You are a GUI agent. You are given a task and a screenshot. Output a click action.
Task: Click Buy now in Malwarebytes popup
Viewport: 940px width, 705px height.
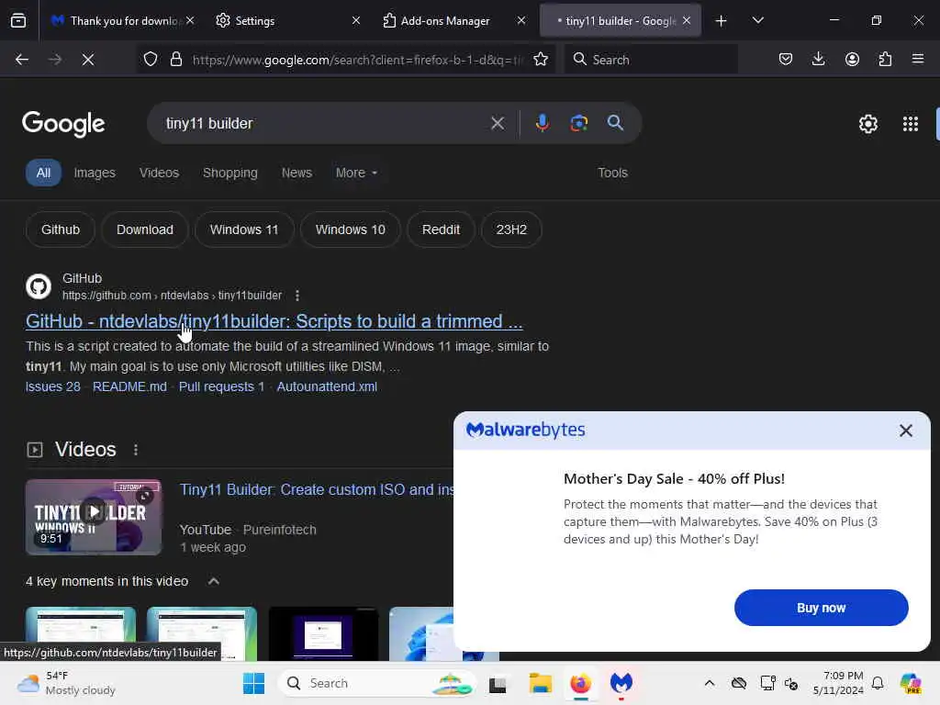[x=821, y=608]
